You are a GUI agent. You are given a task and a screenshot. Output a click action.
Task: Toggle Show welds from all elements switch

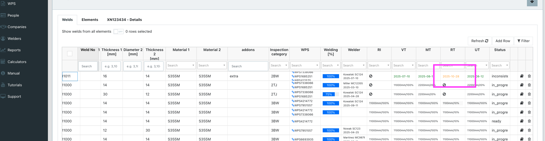click(118, 32)
